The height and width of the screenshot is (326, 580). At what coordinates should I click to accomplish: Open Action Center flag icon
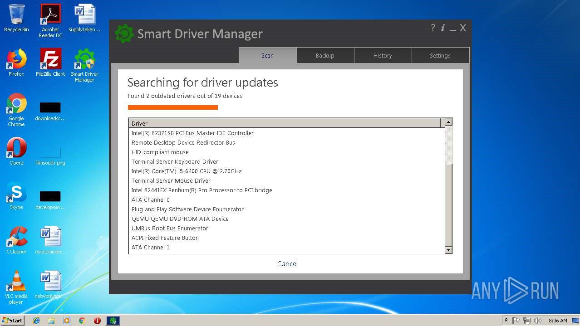click(516, 320)
